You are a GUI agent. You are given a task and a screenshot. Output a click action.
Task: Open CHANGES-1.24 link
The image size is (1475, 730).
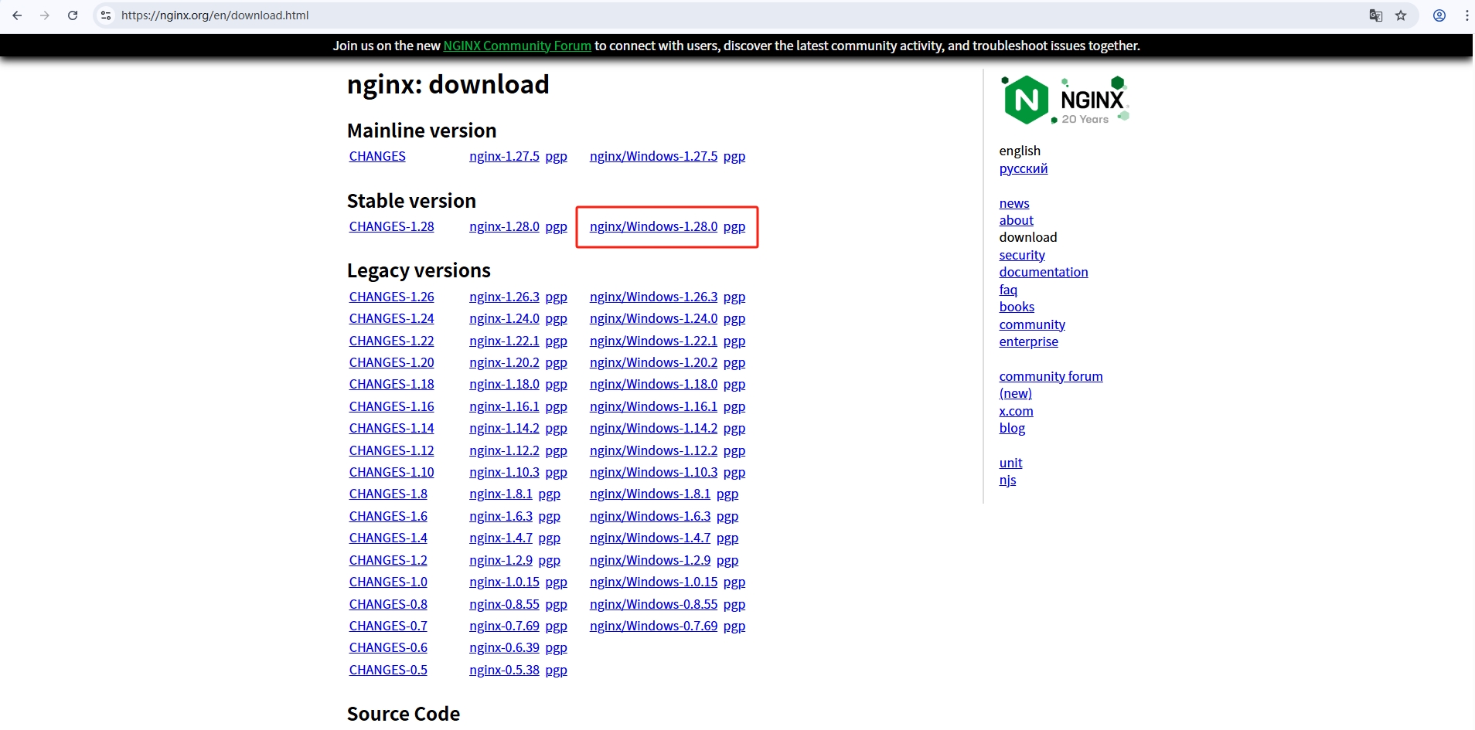click(391, 318)
